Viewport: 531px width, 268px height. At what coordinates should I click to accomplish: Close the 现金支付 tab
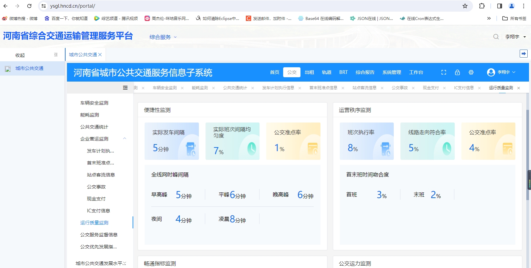[444, 88]
